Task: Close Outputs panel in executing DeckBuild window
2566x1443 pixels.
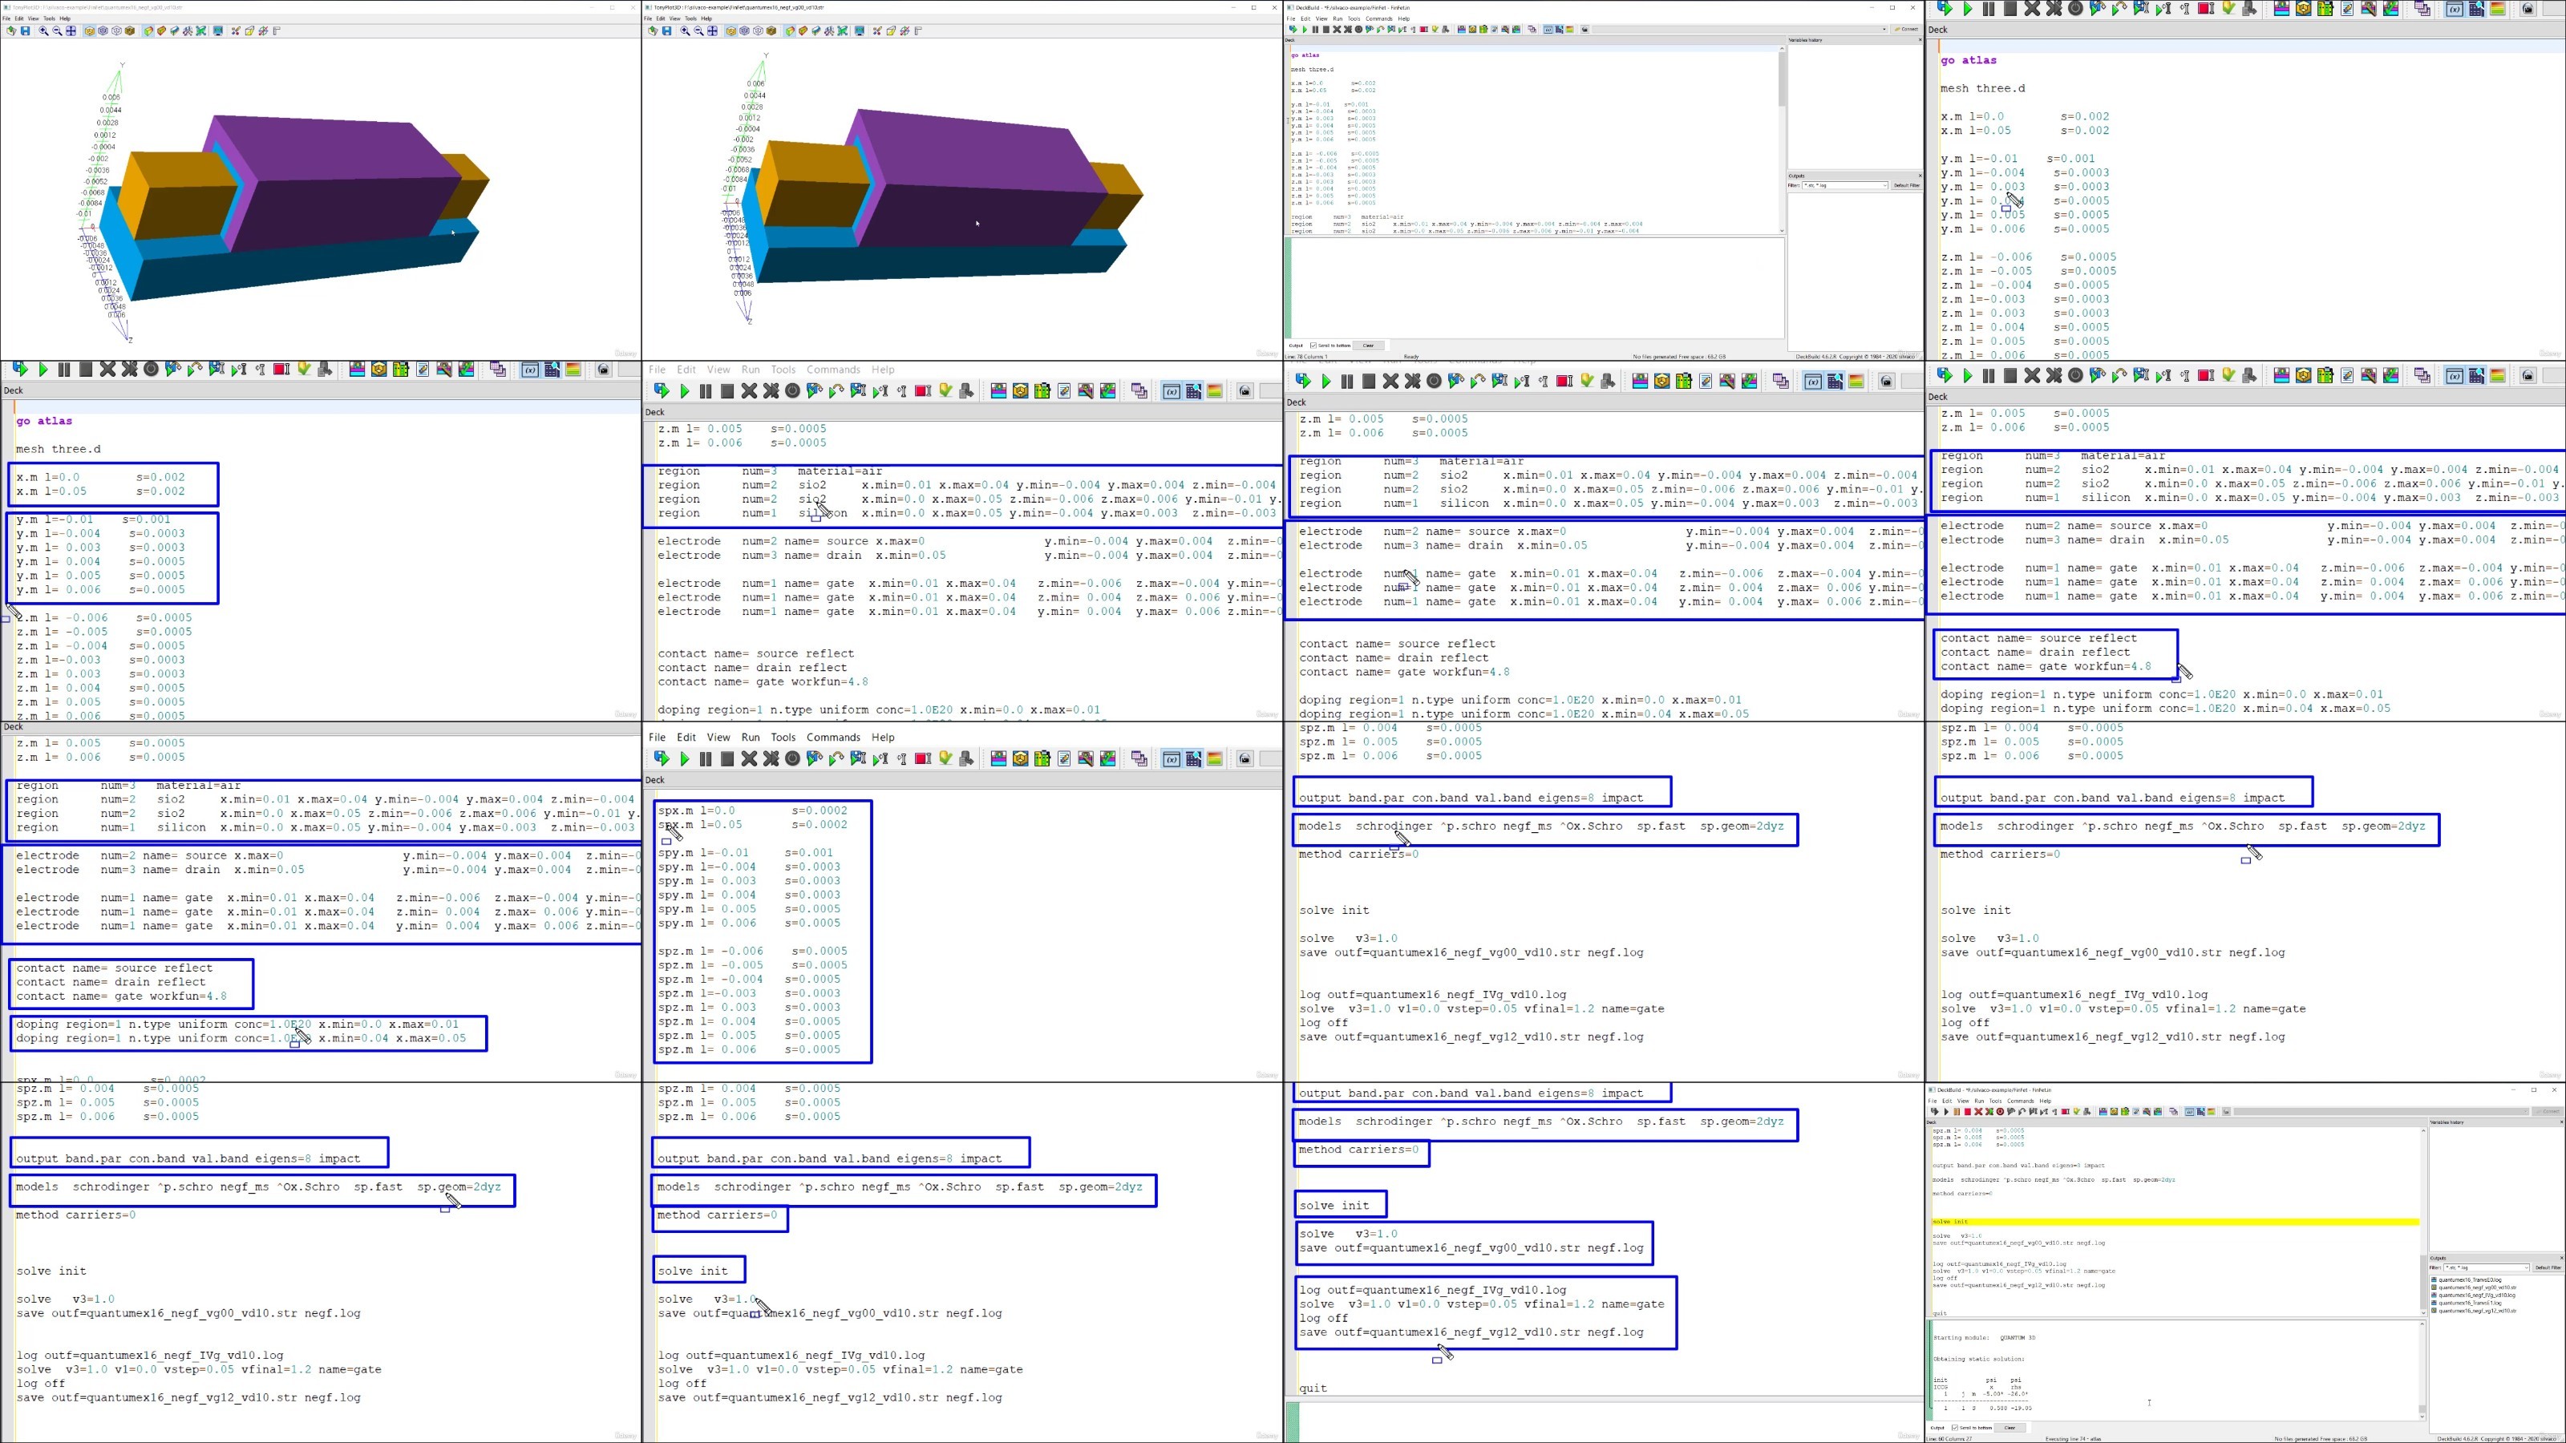Action: click(x=2562, y=1259)
